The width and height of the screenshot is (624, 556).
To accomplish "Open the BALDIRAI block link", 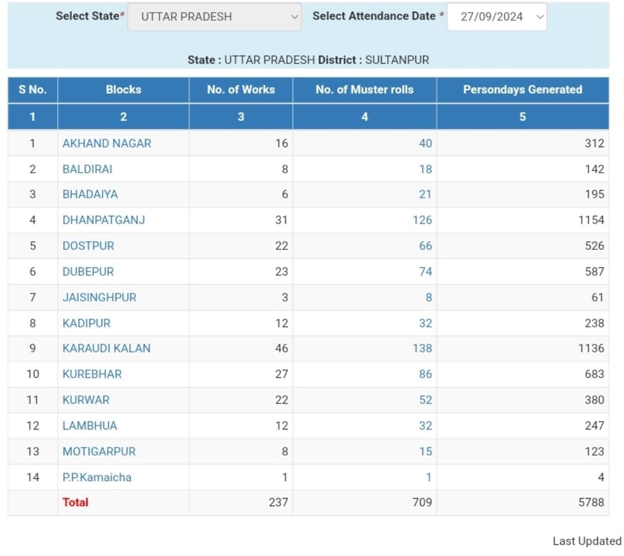I will click(x=87, y=169).
